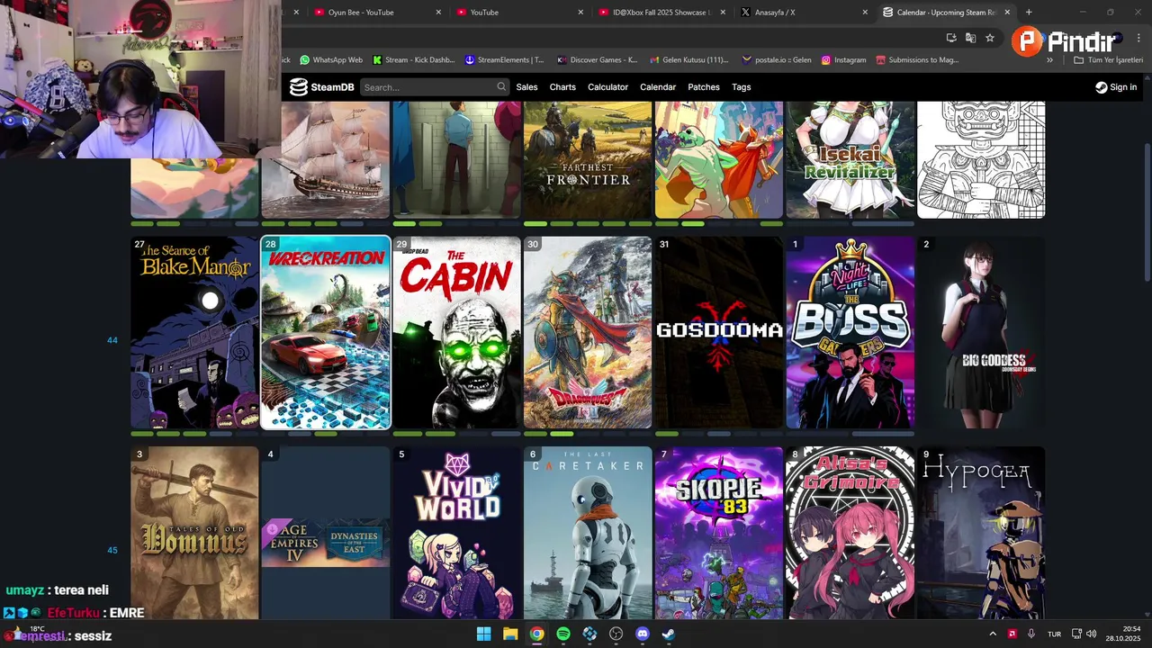The height and width of the screenshot is (648, 1152).
Task: Open the Vivid World game card
Action: pos(457,533)
